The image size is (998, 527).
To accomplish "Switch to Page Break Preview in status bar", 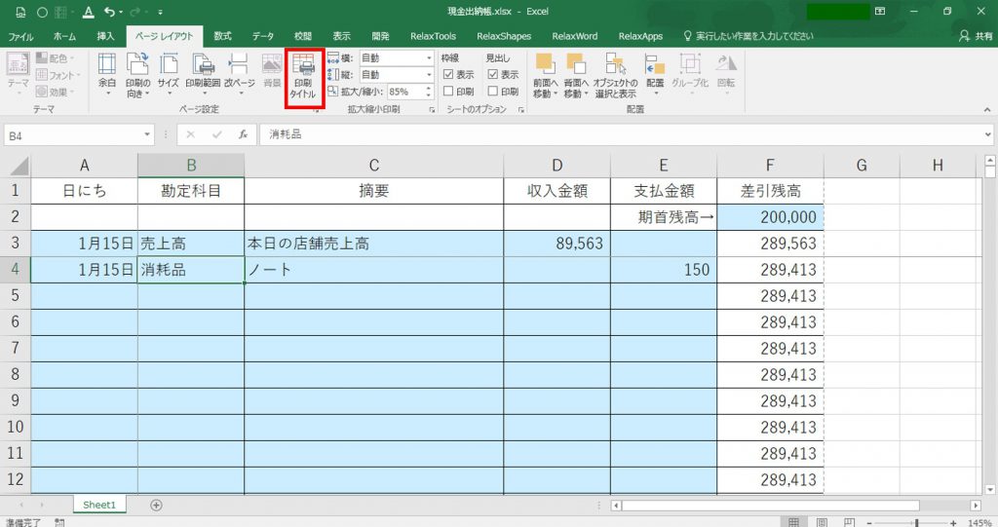I will 849,522.
